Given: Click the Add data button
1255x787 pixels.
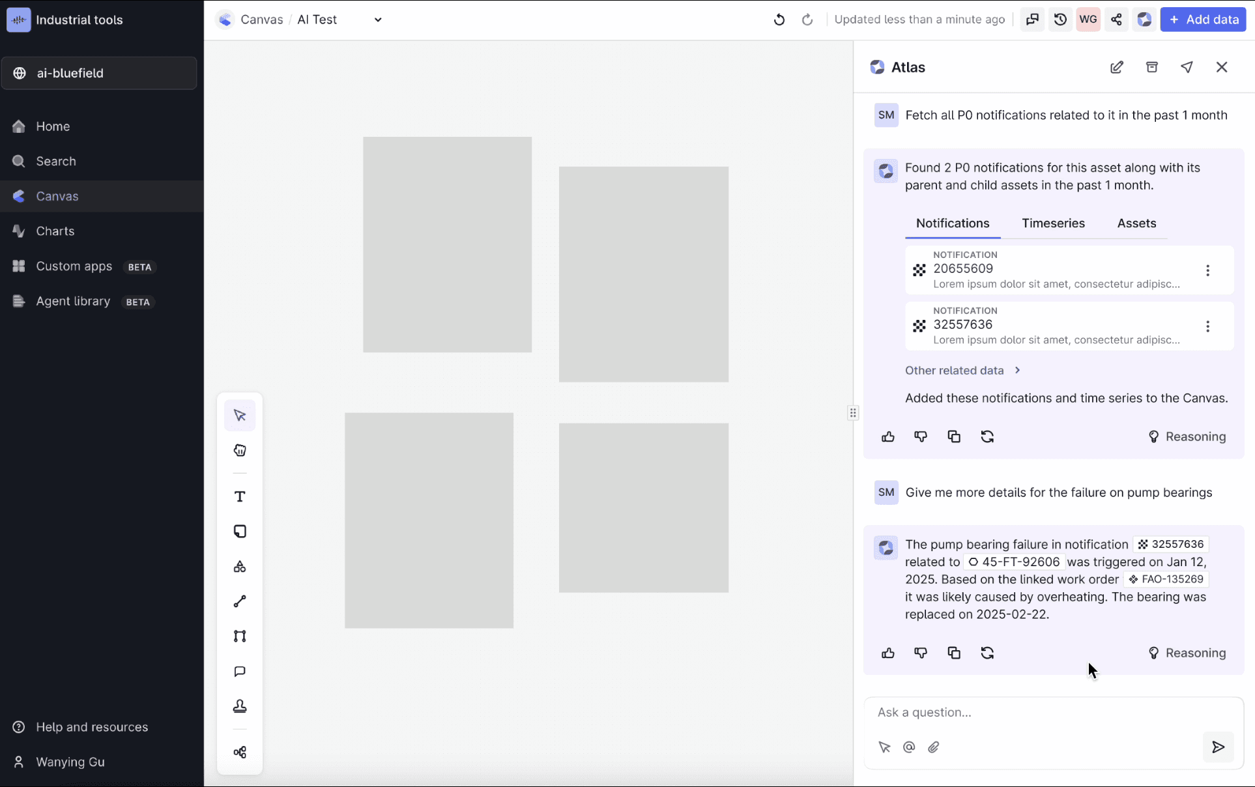Looking at the screenshot, I should pos(1203,20).
